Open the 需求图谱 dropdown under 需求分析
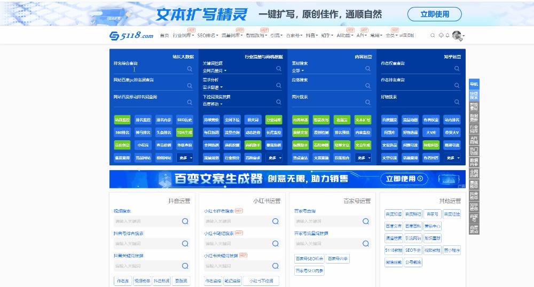534x287 pixels. tap(213, 87)
